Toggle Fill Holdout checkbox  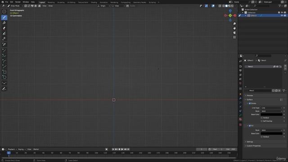[x=262, y=137]
